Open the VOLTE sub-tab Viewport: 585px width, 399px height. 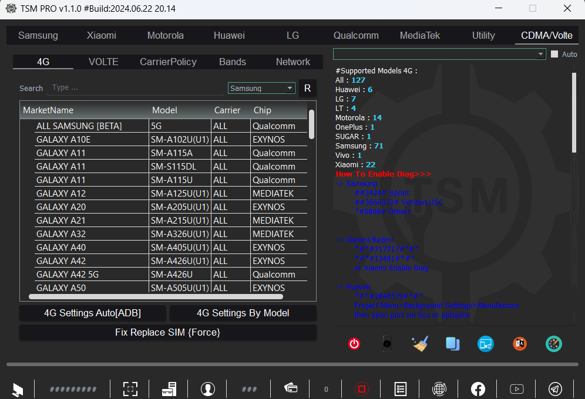click(x=103, y=62)
